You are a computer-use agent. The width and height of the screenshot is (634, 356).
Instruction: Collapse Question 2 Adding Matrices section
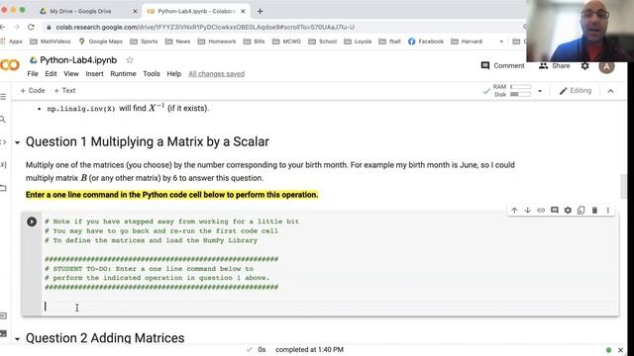[x=18, y=338]
